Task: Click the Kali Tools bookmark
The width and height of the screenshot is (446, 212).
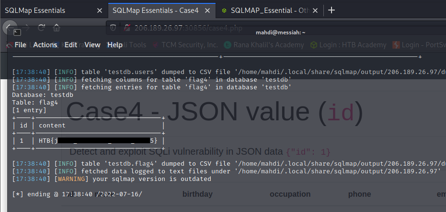Action: [126, 45]
